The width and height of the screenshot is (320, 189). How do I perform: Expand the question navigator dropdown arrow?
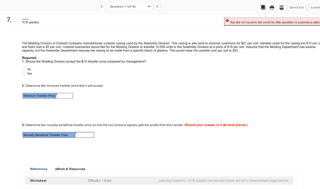click(x=149, y=6)
